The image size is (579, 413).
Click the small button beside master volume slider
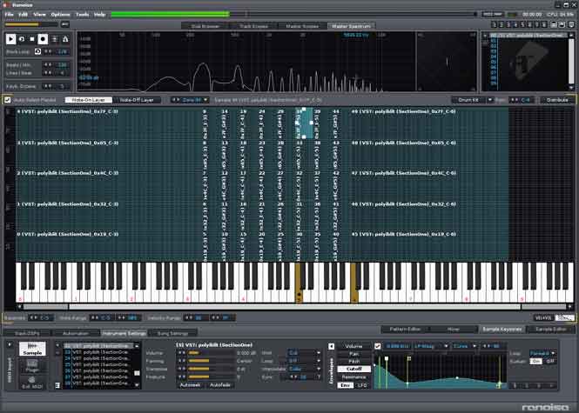coord(65,24)
